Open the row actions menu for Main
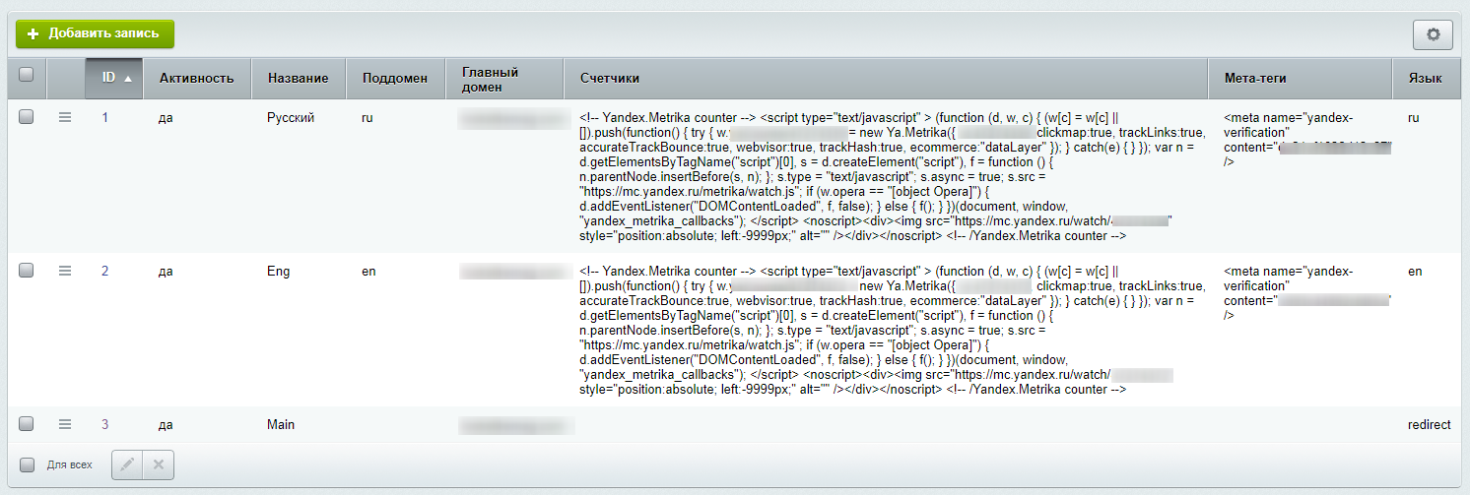 pos(65,424)
